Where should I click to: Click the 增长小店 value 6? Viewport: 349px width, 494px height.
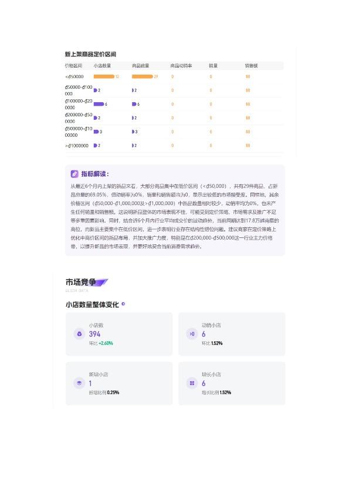click(204, 383)
